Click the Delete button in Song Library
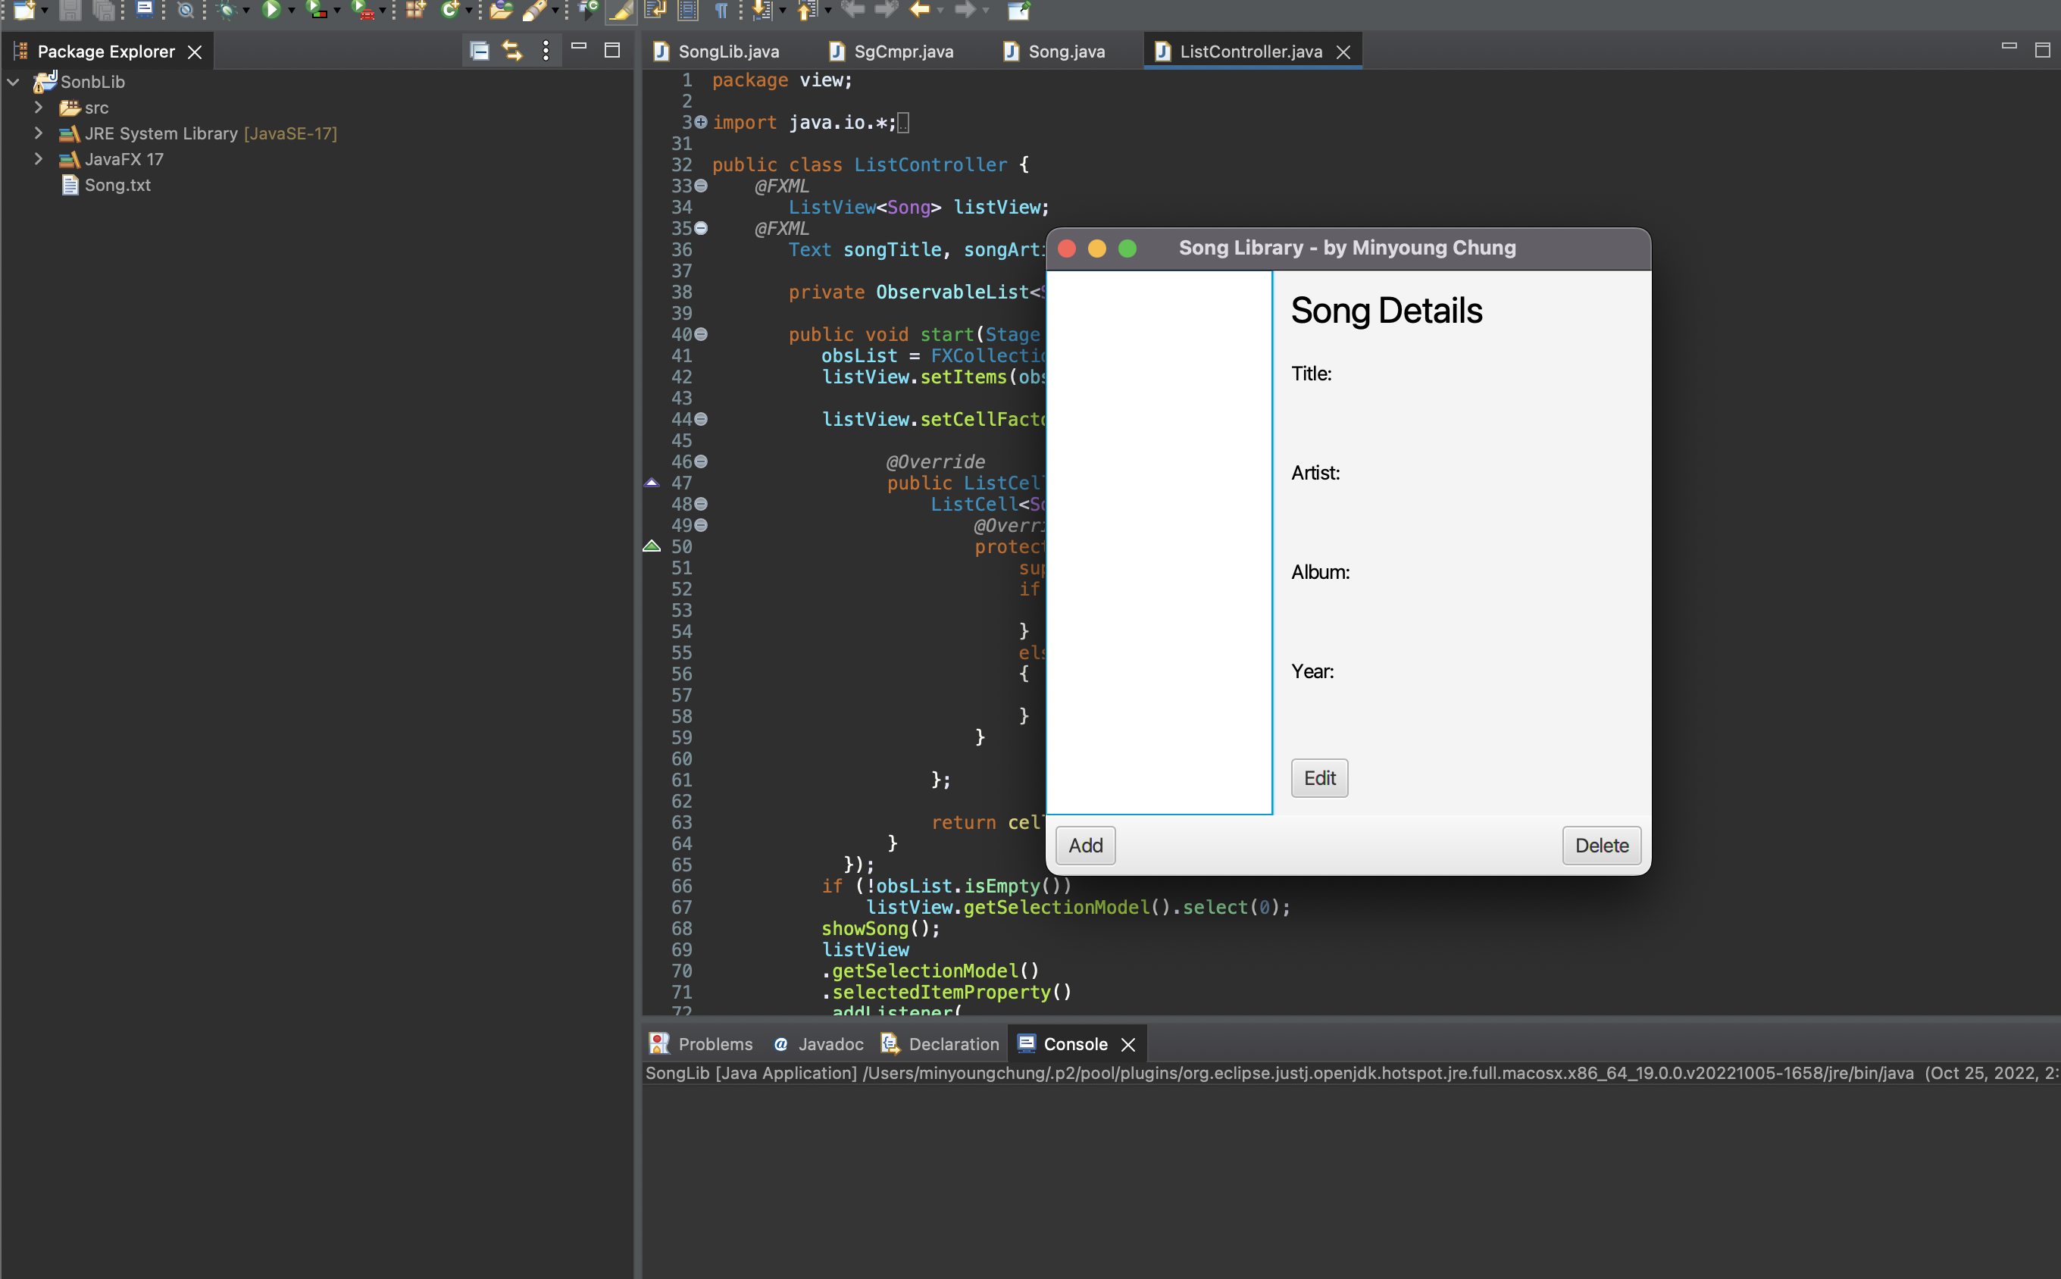 point(1601,845)
